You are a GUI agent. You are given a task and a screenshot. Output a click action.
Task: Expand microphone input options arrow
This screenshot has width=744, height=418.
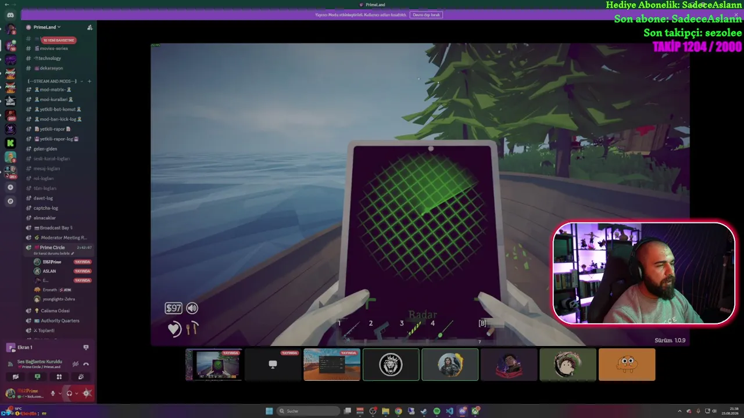coord(59,393)
